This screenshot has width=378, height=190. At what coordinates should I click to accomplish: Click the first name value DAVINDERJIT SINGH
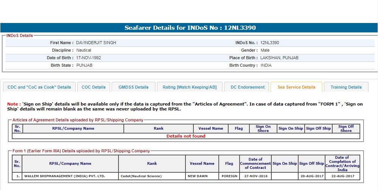pyautogui.click(x=96, y=43)
